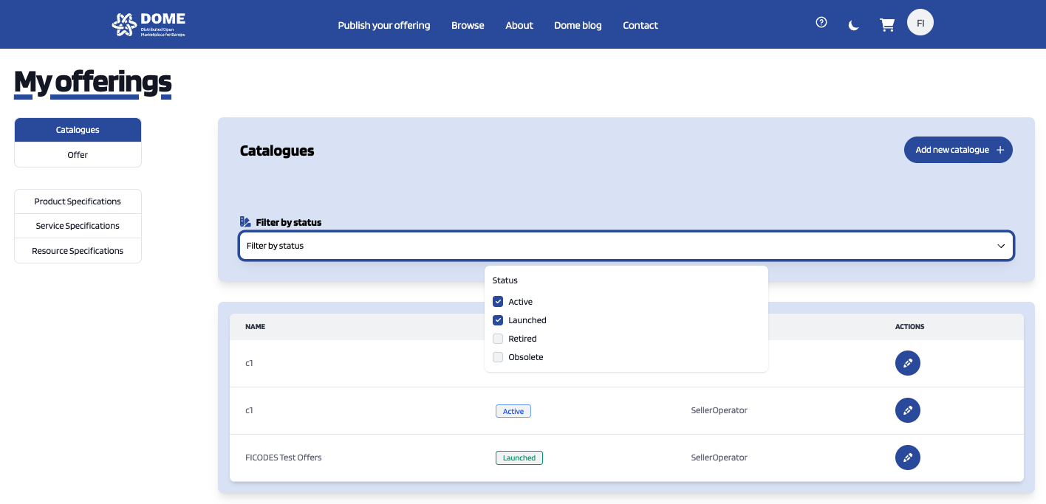
Task: Uncheck the Active status checkbox
Action: point(498,302)
